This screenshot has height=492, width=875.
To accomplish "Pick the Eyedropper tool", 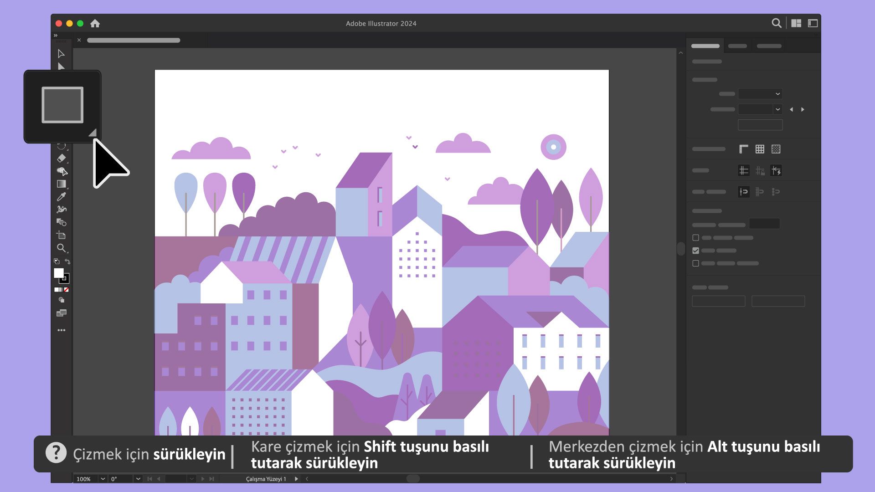I will click(x=62, y=196).
